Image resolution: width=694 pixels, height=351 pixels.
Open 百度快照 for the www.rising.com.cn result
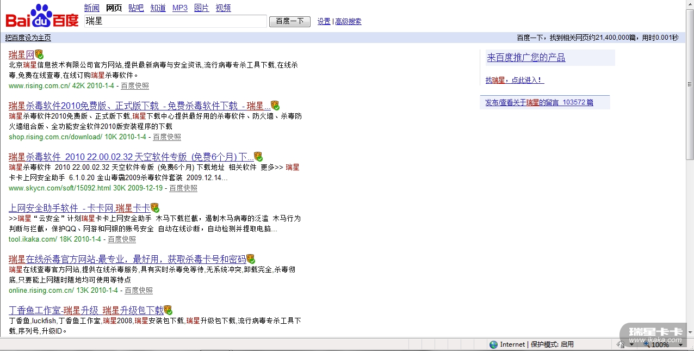(x=135, y=86)
